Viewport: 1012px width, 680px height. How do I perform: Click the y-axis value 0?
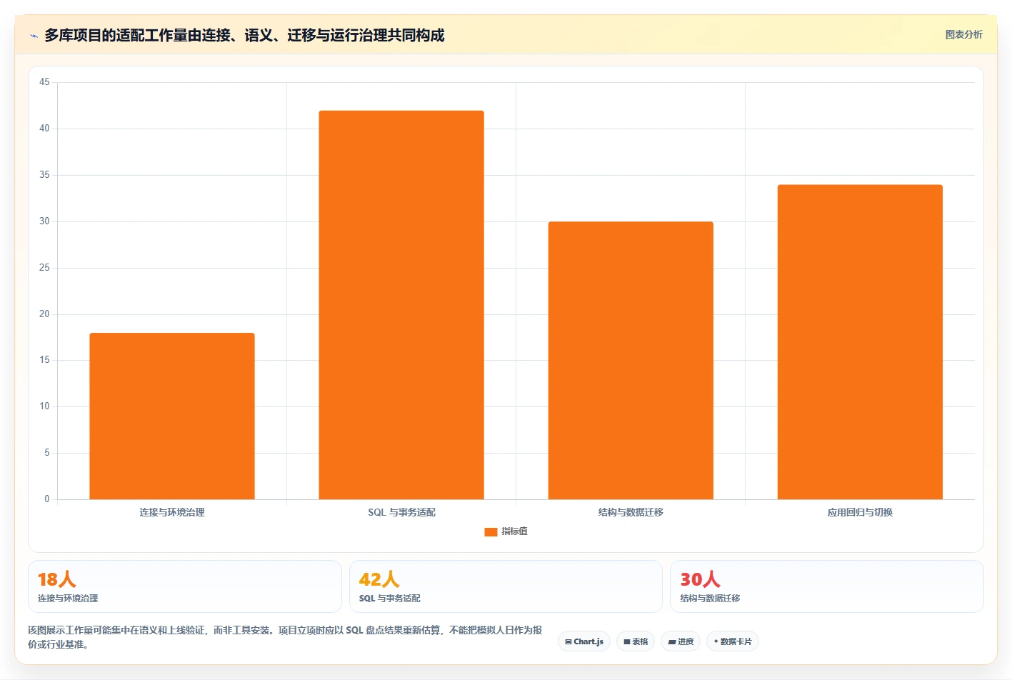click(x=47, y=499)
